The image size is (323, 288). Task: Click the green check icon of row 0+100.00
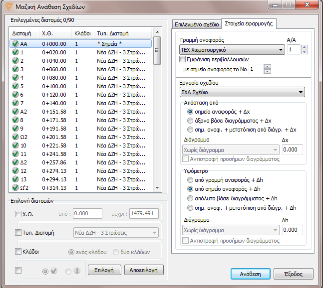click(x=15, y=86)
